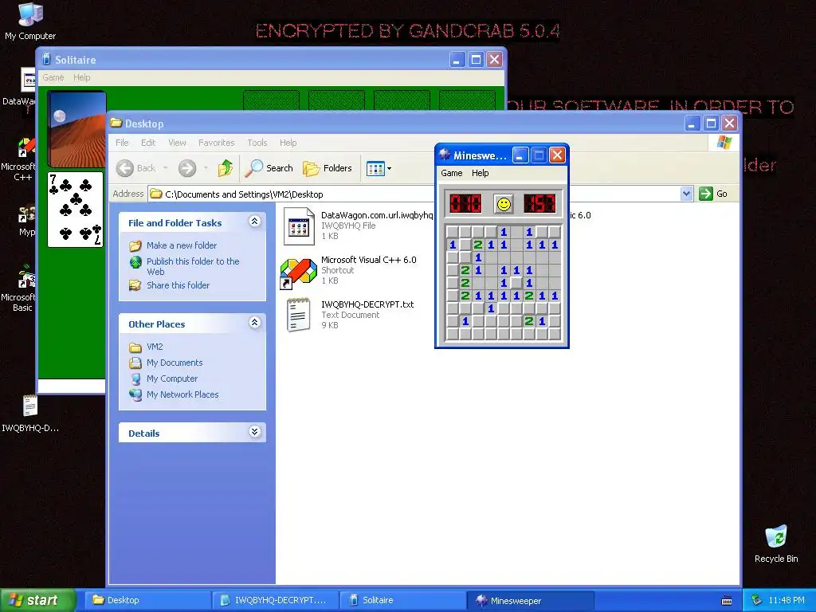Open Tools menu in Desktop window
The image size is (816, 612).
coord(257,143)
